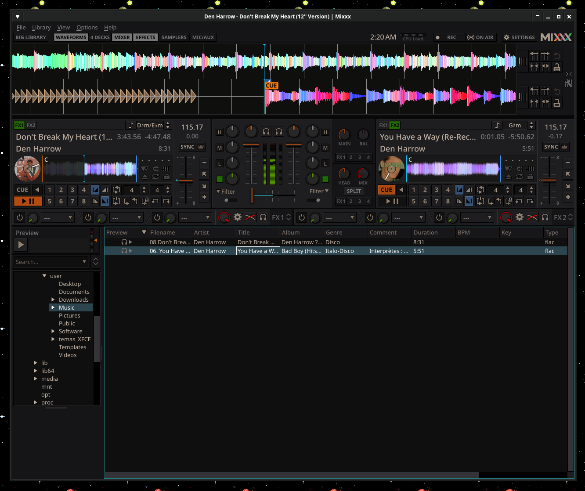Click the crossfader slider handle
This screenshot has width=585, height=491.
[x=252, y=195]
